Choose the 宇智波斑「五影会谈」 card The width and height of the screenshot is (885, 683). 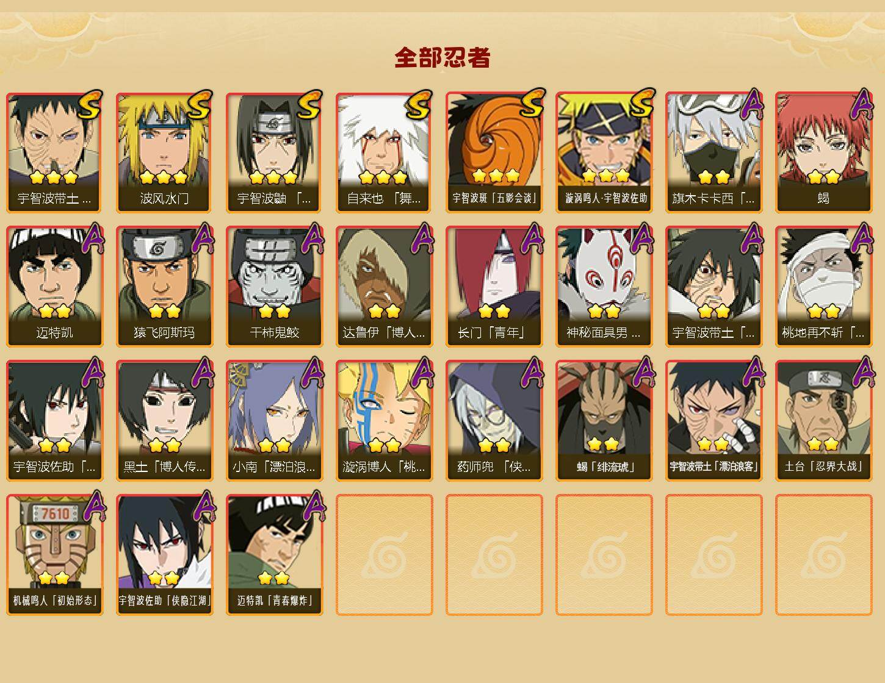[x=494, y=152]
